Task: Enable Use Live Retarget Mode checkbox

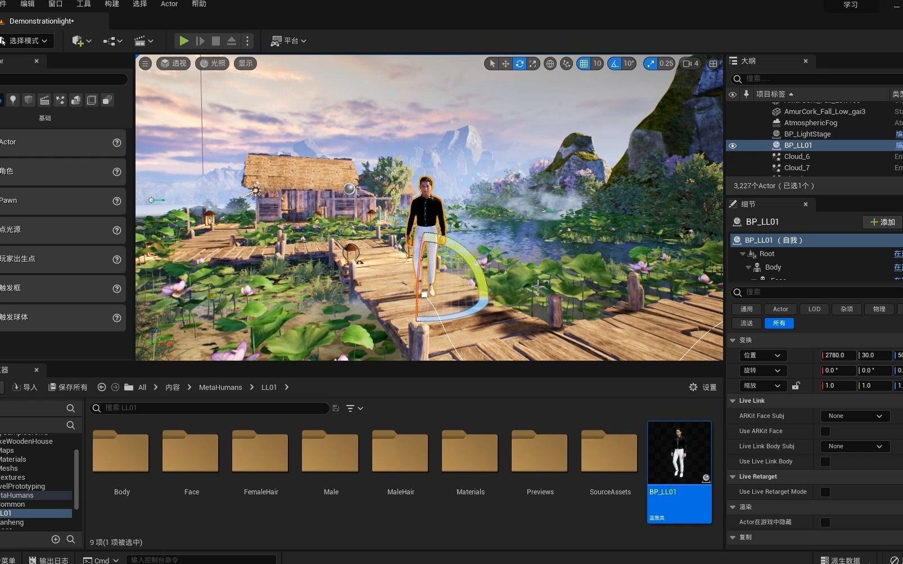Action: pos(825,492)
